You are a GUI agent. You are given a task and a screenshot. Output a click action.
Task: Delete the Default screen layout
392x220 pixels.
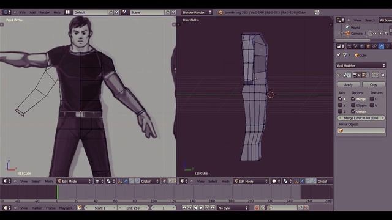(116, 12)
